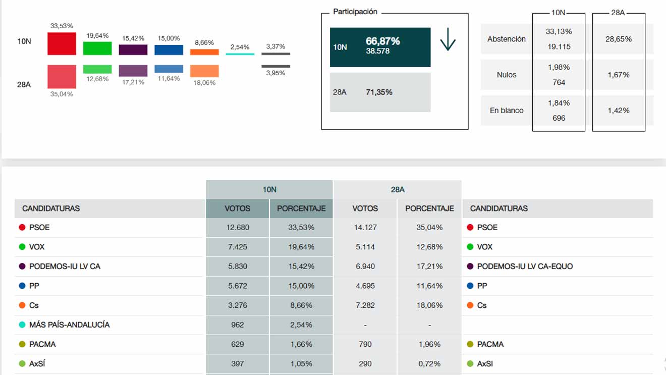
Task: Click the cyan MÁS PAÍS-ANDALUCÍA dot
Action: 22,325
